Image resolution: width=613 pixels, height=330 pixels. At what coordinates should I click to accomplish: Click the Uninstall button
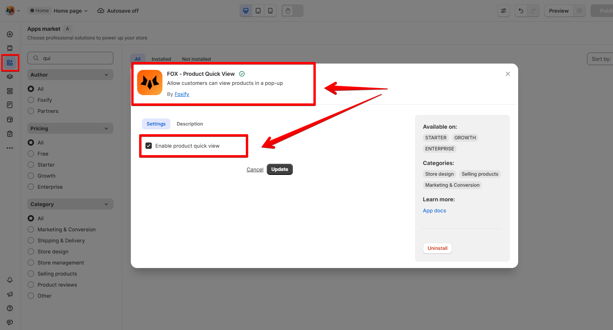[438, 248]
